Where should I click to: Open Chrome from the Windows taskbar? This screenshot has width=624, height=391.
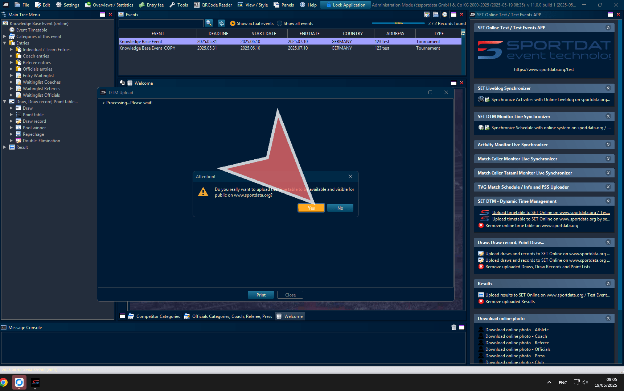pos(4,382)
